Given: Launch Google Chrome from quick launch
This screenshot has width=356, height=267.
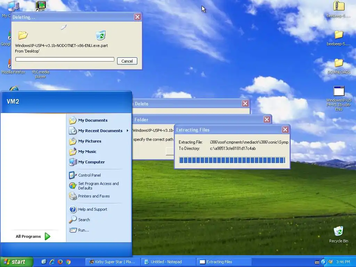Looking at the screenshot, I should click(68, 262).
